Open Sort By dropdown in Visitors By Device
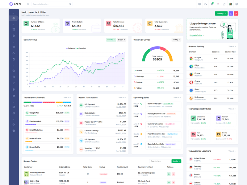Viewport: 247px width, 185px height. pyautogui.click(x=176, y=40)
